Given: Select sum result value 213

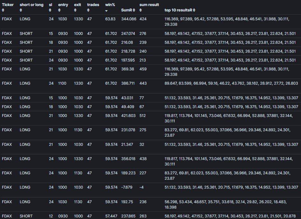Looking at the screenshot, I should tap(143, 60).
